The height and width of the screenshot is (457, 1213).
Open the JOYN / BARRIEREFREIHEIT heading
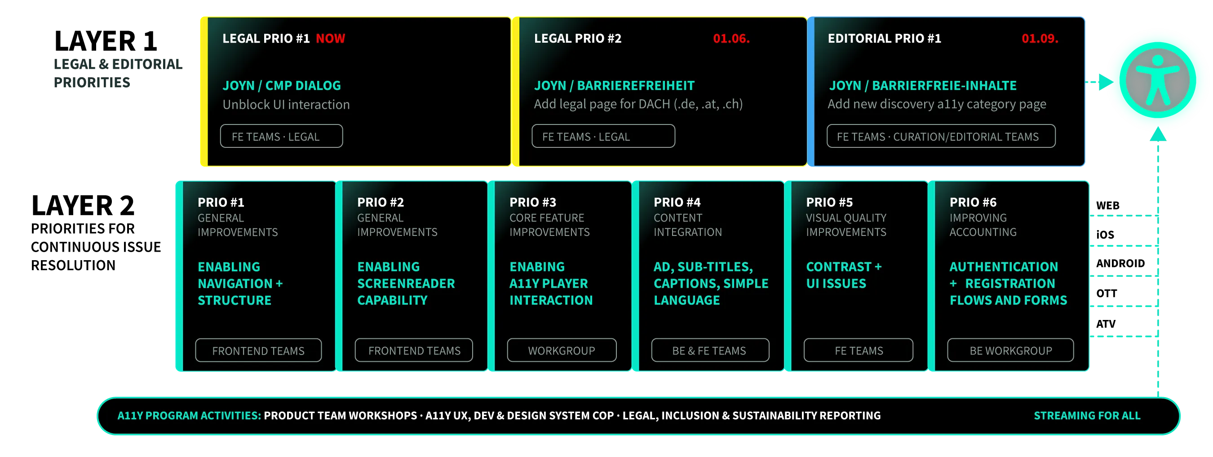point(614,86)
